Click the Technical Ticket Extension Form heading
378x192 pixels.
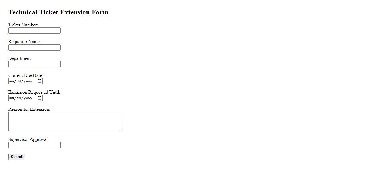(x=58, y=12)
